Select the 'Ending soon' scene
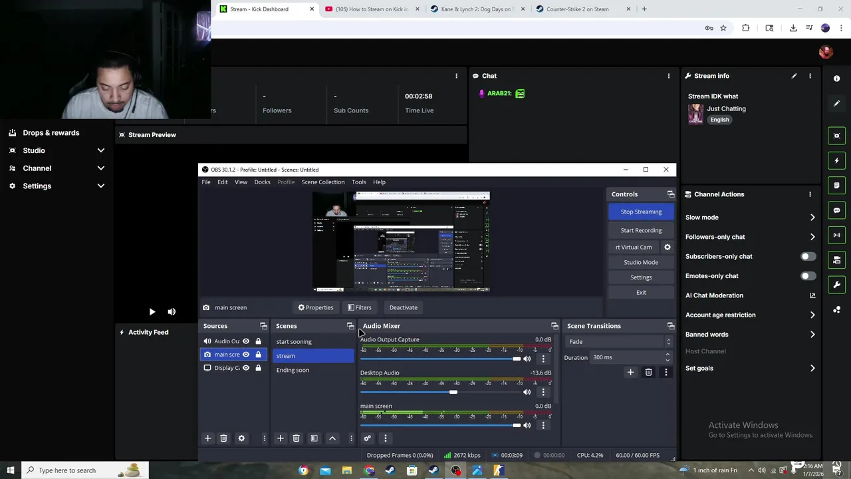 [x=313, y=370]
